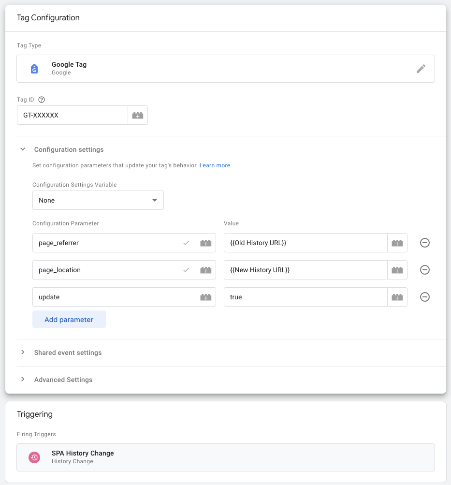Image resolution: width=451 pixels, height=485 pixels.
Task: Open variable picker beside Tag ID field
Action: pyautogui.click(x=138, y=116)
